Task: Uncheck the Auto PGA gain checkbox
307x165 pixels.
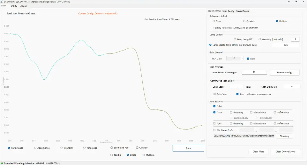Action: click(248, 59)
